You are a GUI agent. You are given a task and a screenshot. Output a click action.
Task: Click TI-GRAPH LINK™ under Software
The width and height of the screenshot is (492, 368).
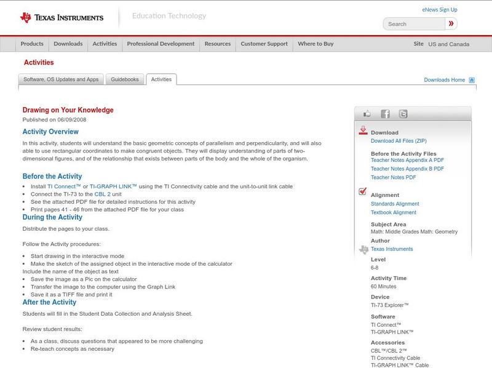(392, 332)
